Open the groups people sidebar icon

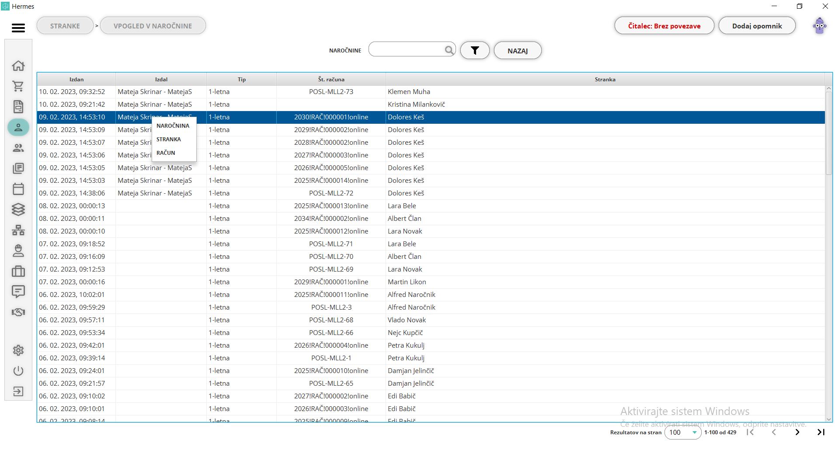coord(18,148)
